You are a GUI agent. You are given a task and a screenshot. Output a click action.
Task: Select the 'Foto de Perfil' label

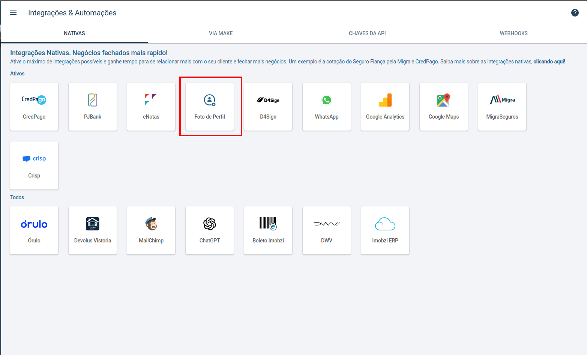pos(210,117)
